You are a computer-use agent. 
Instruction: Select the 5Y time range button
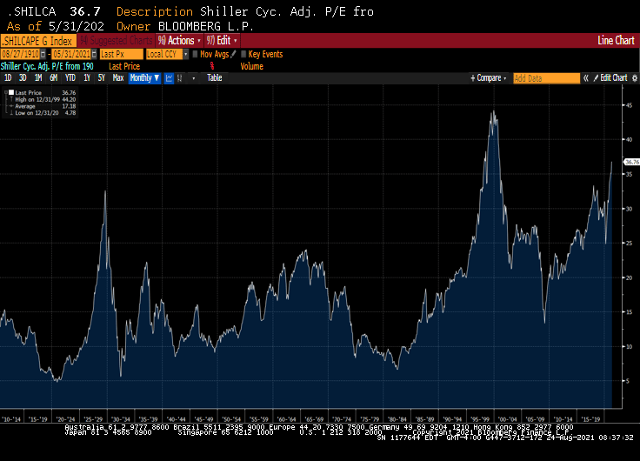(102, 78)
